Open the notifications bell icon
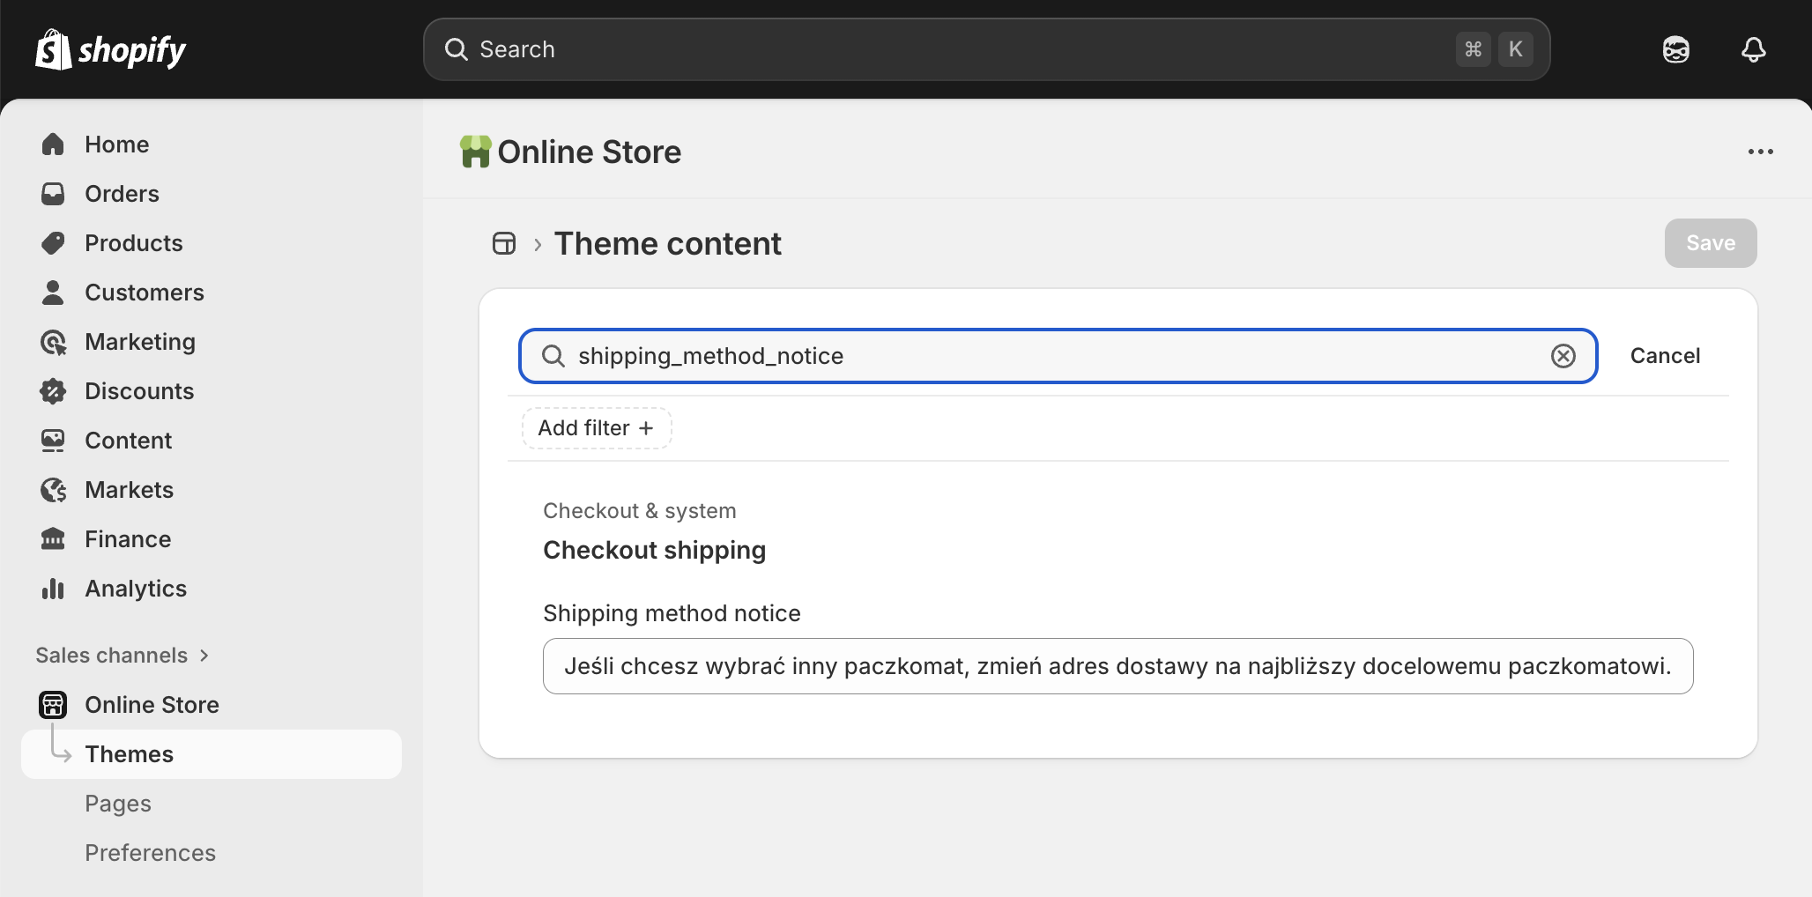Viewport: 1812px width, 897px height. (1753, 49)
